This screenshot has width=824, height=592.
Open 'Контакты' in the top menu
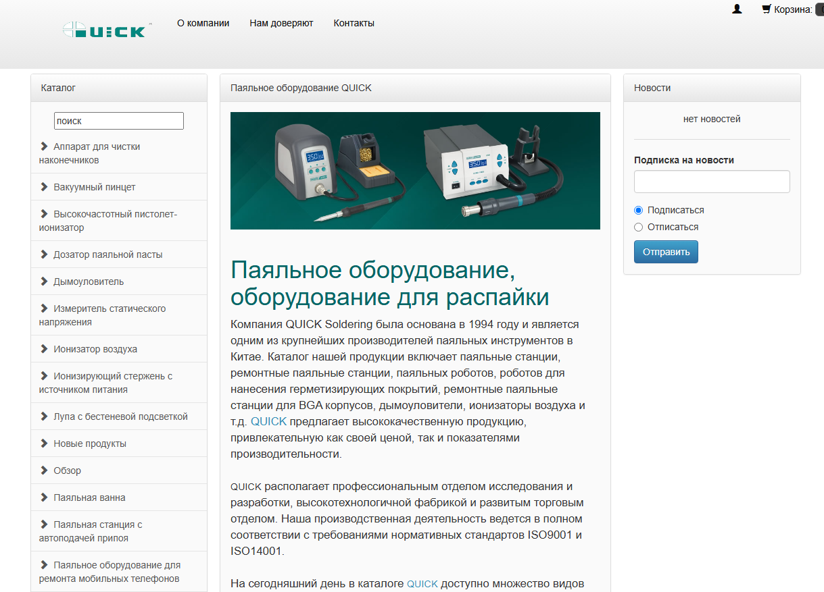(x=354, y=23)
